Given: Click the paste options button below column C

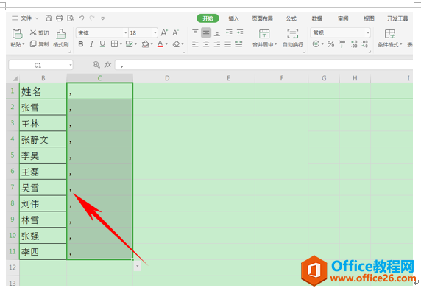Looking at the screenshot, I should point(137,266).
